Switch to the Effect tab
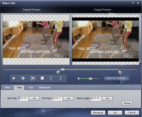Screen dimensions: 142x117 (7, 88)
